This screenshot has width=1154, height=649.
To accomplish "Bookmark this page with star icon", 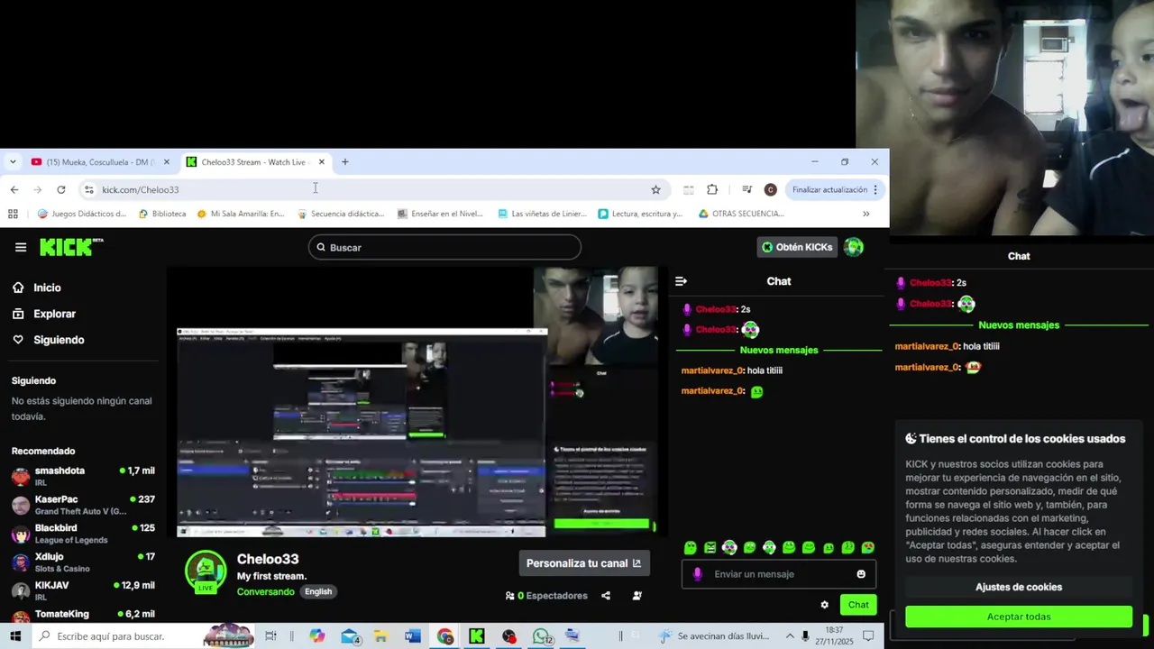I will point(655,189).
